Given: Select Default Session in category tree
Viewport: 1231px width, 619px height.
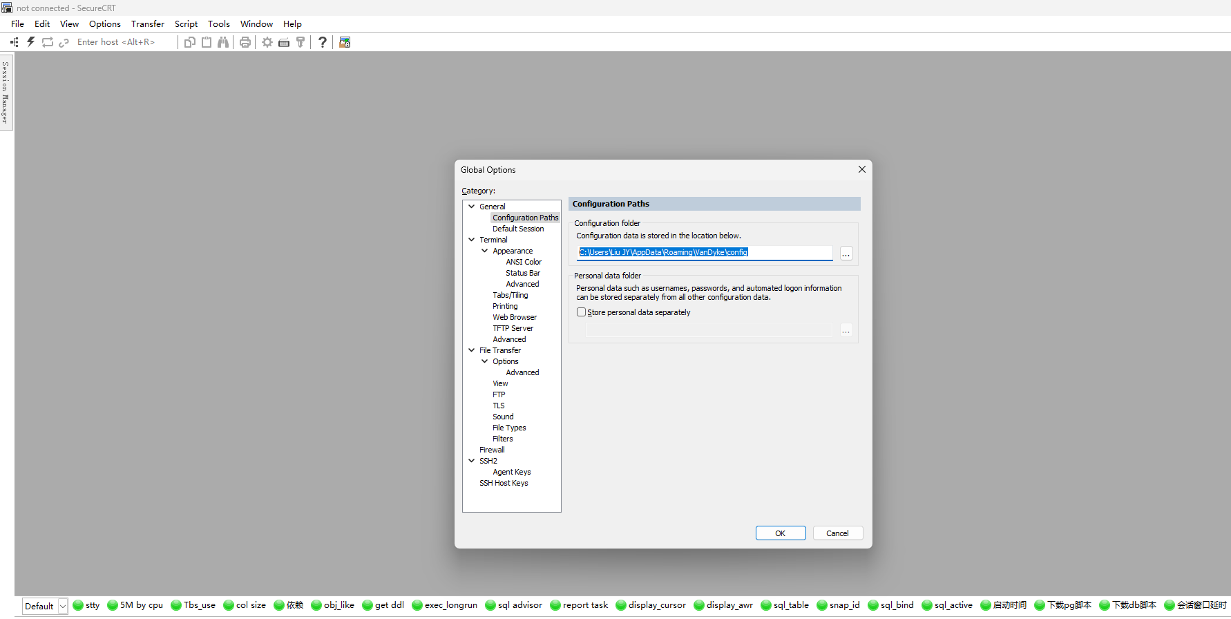Looking at the screenshot, I should click(x=518, y=229).
